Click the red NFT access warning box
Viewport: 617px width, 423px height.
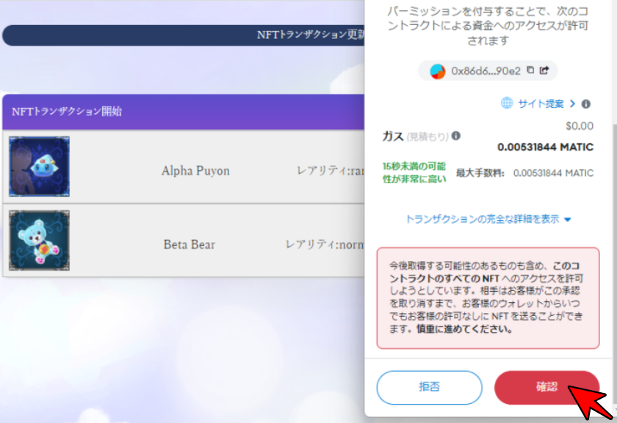488,298
